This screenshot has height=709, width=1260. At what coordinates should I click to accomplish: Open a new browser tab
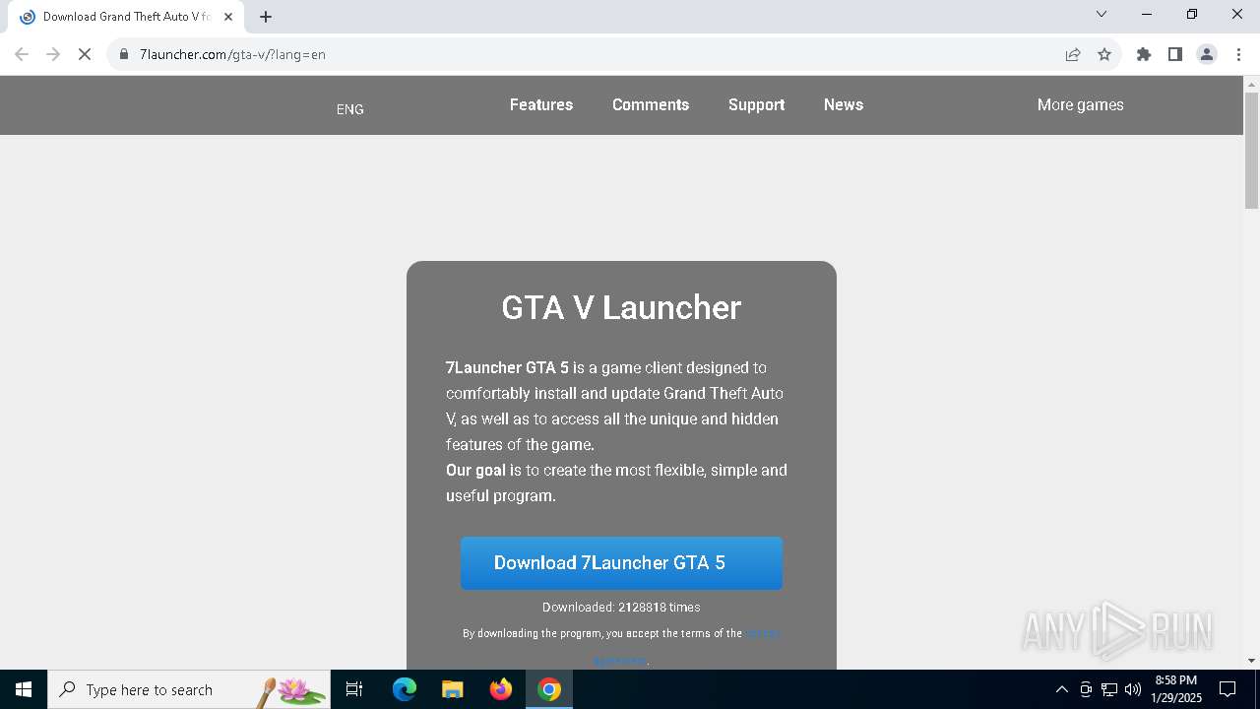[x=266, y=17]
